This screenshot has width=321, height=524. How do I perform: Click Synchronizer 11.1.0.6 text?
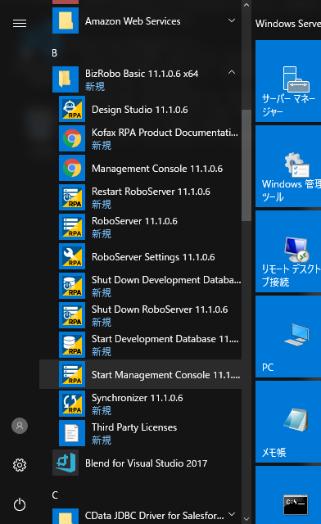(x=137, y=398)
